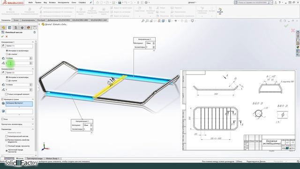
Task: Click the instances field in Direction 2 callout
Action: [x=86, y=129]
